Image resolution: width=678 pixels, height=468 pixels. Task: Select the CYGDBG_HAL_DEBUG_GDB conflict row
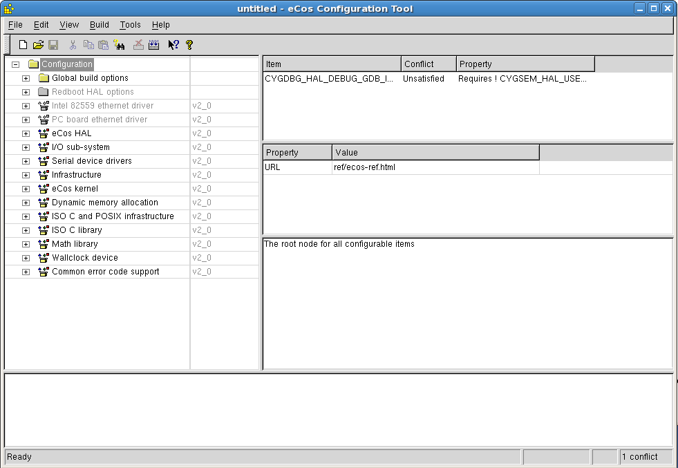click(x=329, y=79)
